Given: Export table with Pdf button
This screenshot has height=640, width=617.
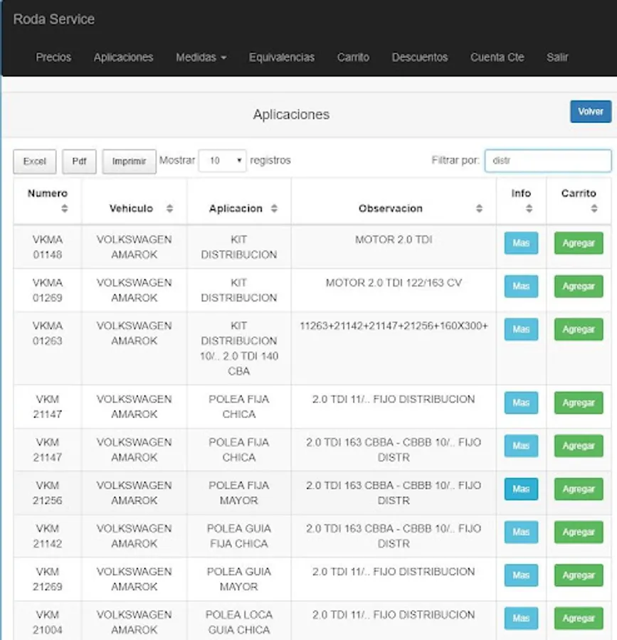Looking at the screenshot, I should click(x=79, y=161).
